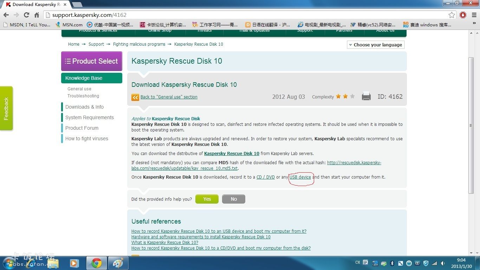The width and height of the screenshot is (480, 270).
Task: Open Troubleshooting in sidebar
Action: point(83,96)
